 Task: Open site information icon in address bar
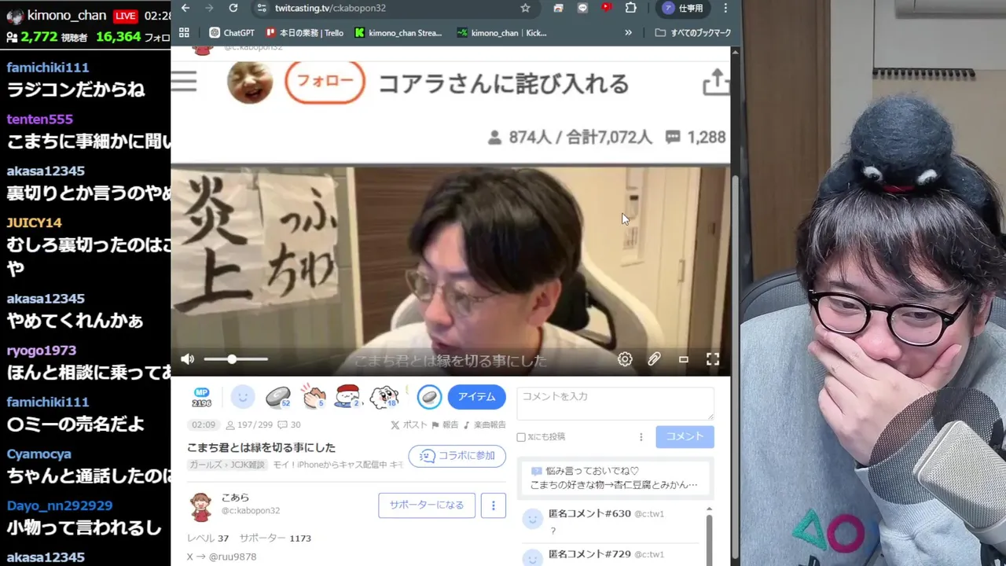click(262, 8)
